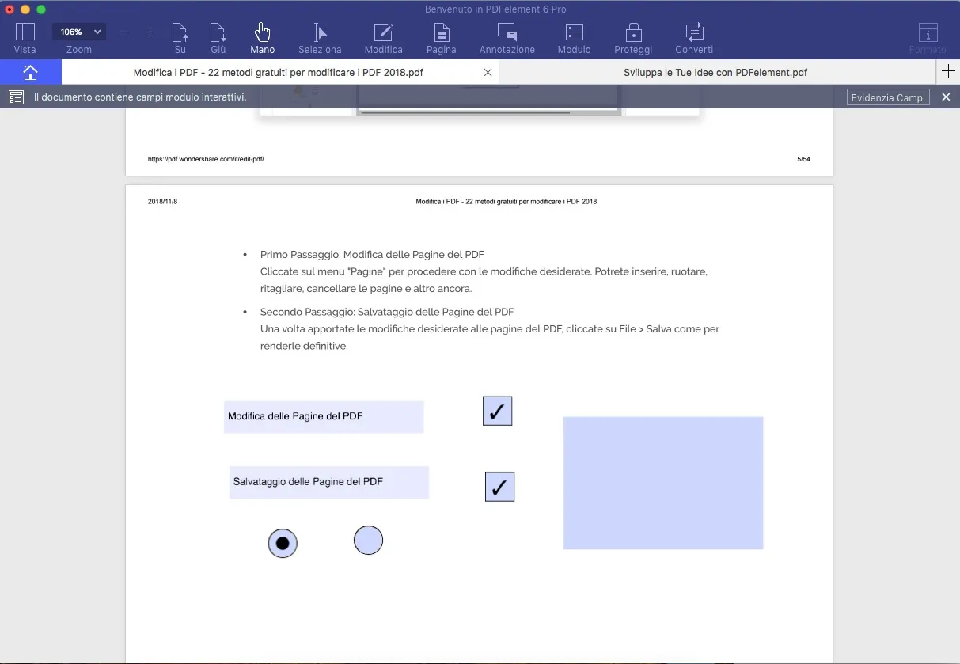Decrease zoom with the minus button
The width and height of the screenshot is (960, 664).
pyautogui.click(x=123, y=32)
